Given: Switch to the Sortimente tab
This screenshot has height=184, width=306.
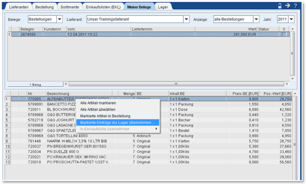Looking at the screenshot, I should click(x=69, y=7).
